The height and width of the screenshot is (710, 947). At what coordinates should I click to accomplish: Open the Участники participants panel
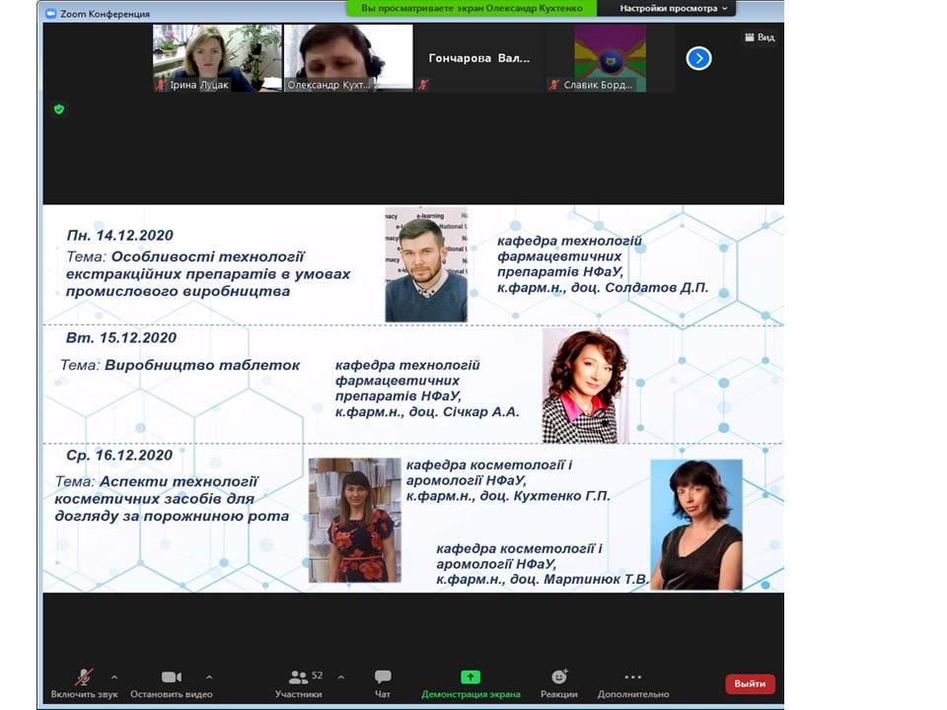click(298, 682)
